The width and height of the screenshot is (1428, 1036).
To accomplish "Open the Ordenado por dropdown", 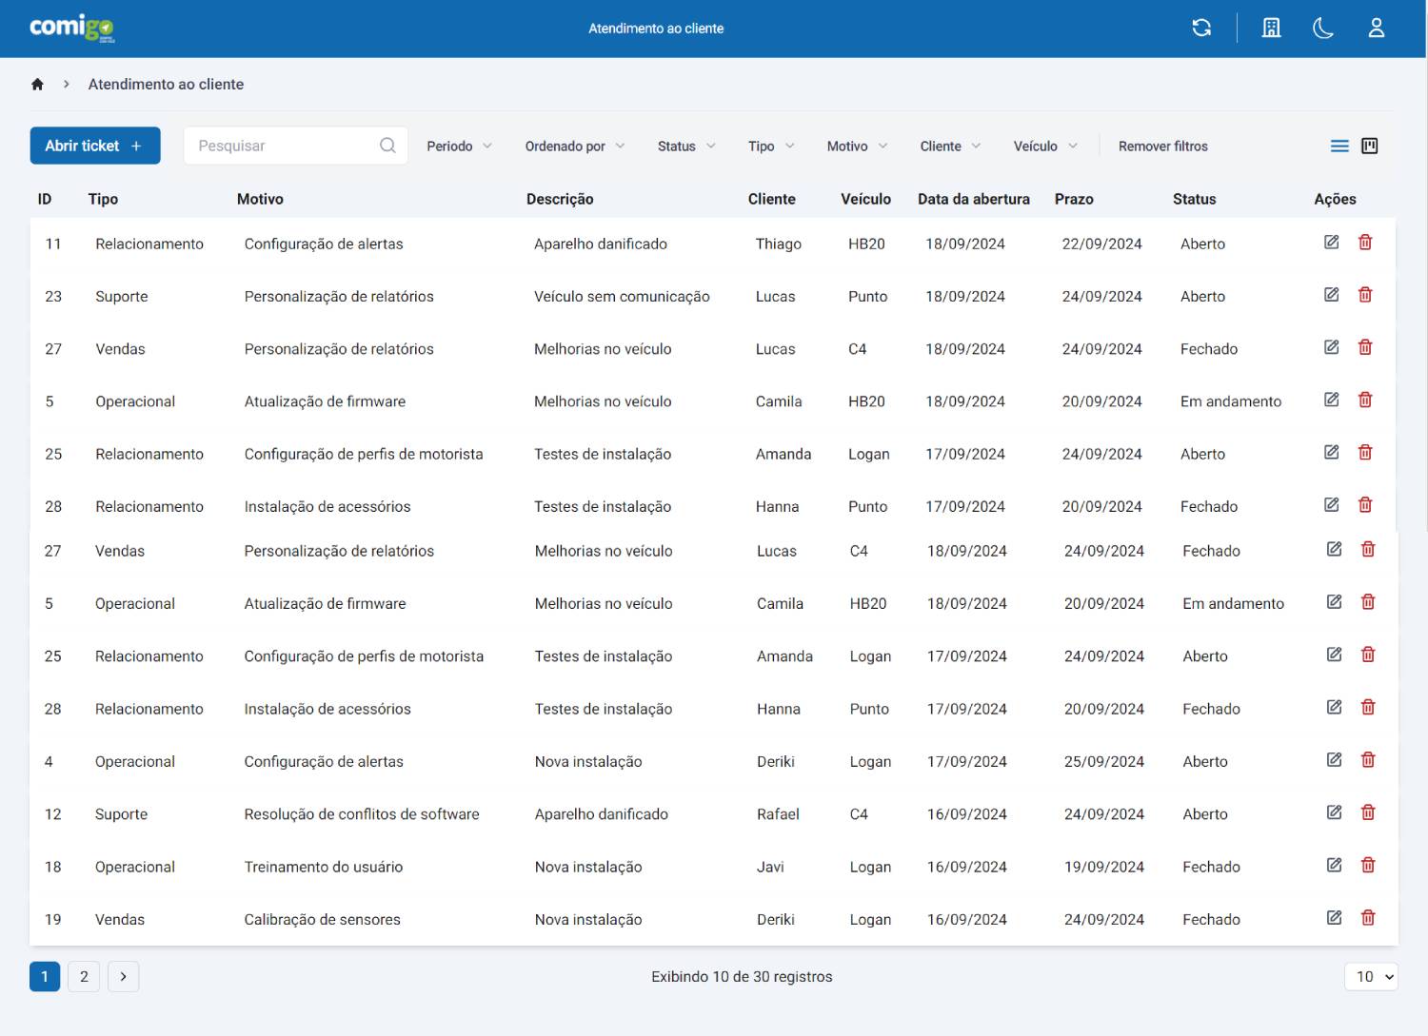I will [x=575, y=146].
